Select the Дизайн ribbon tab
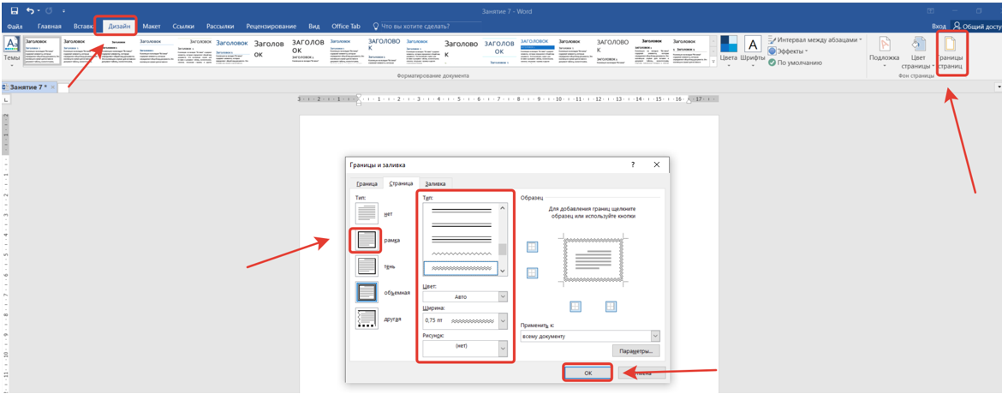Screen dimensions: 1002x394 pos(120,27)
